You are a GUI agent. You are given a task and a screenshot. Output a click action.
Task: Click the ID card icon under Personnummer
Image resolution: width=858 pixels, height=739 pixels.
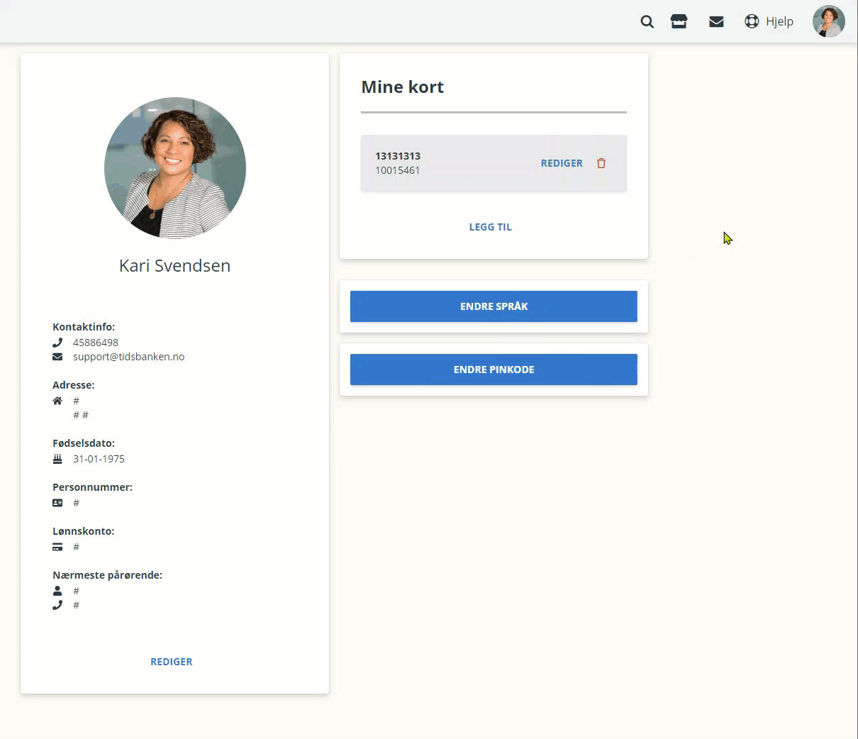click(x=57, y=503)
